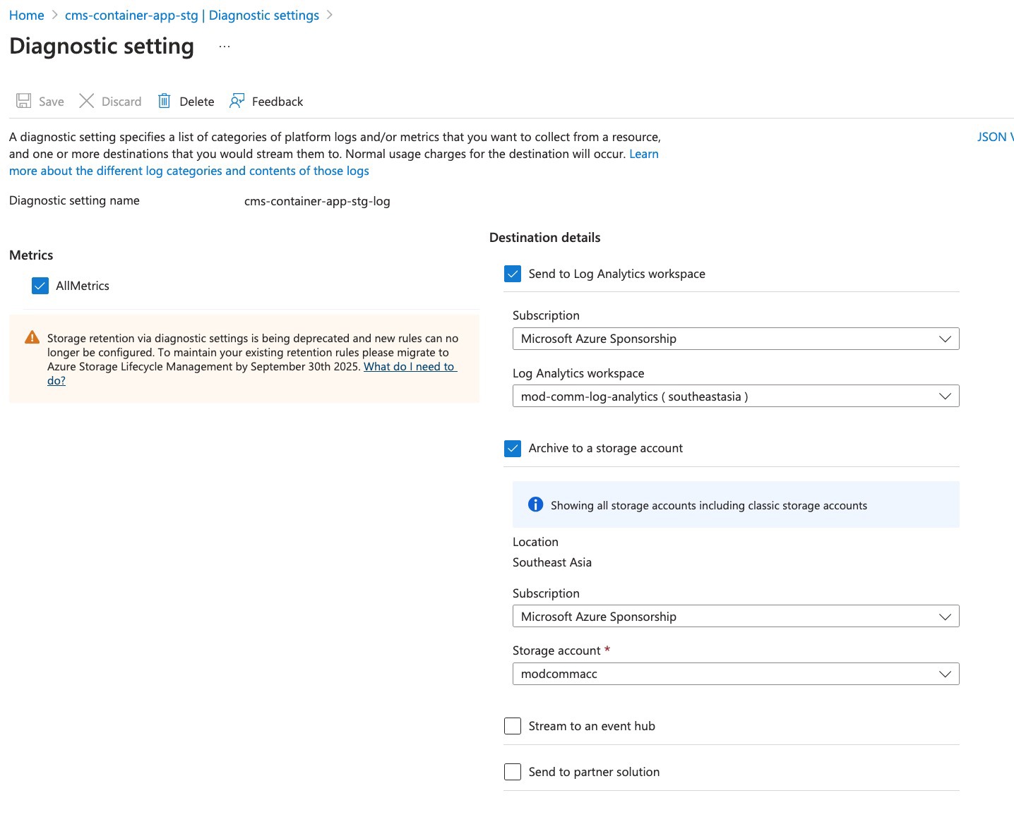Click breadcrumb chevron after Home
The image size is (1014, 817).
[x=54, y=16]
